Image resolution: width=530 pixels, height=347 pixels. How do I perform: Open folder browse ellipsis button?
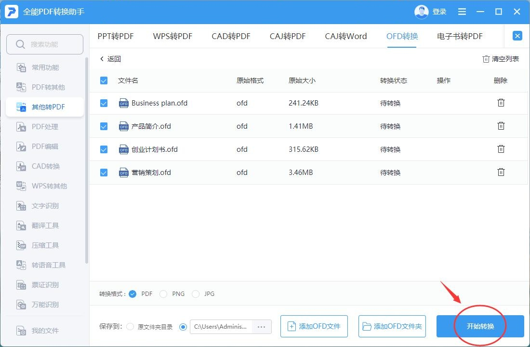point(262,327)
